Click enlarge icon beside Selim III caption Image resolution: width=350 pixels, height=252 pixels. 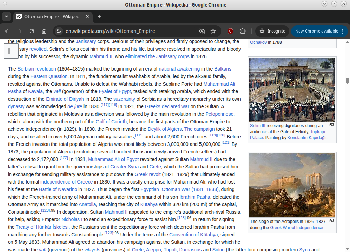pyautogui.click(x=332, y=125)
